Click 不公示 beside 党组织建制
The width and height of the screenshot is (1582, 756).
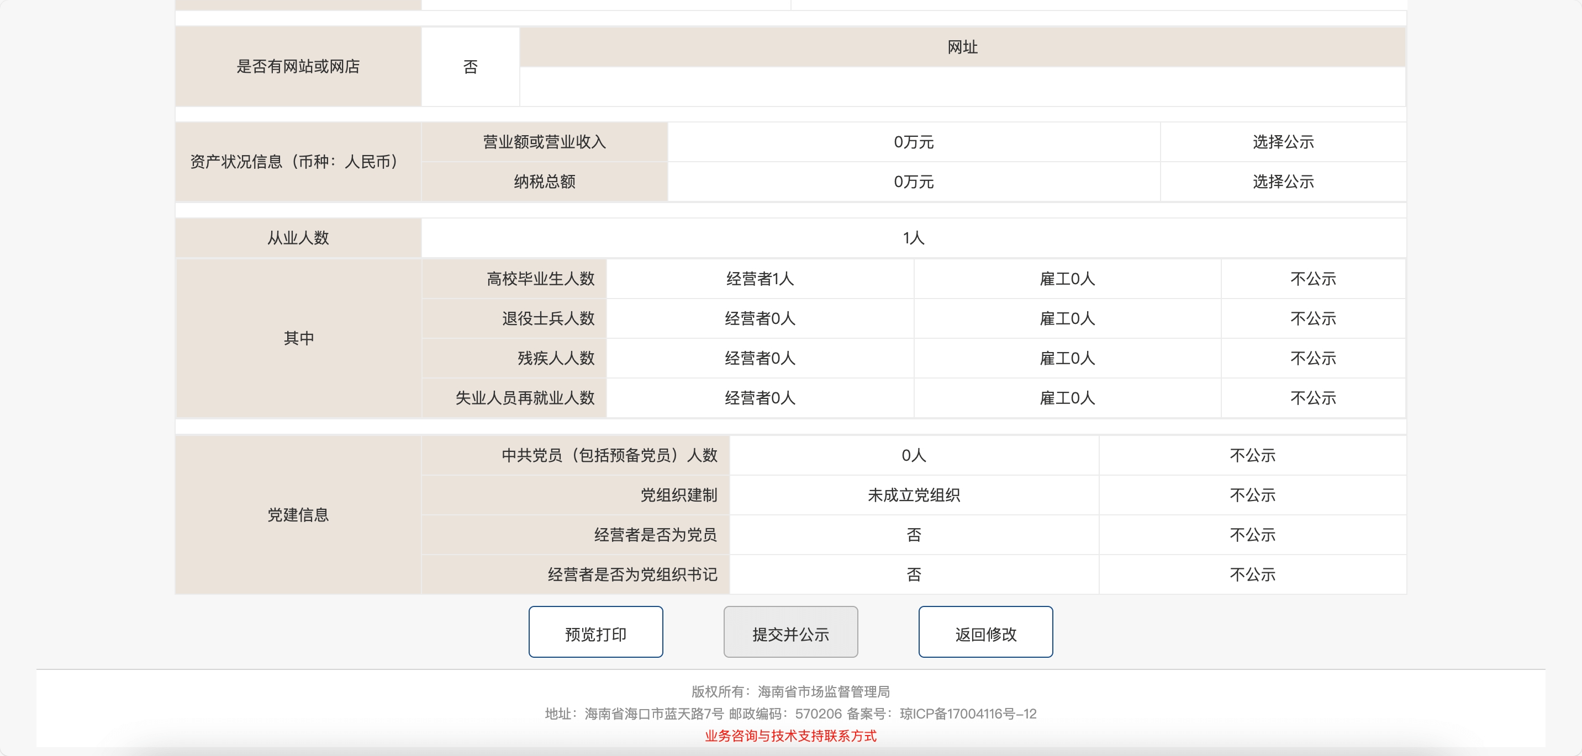coord(1252,495)
